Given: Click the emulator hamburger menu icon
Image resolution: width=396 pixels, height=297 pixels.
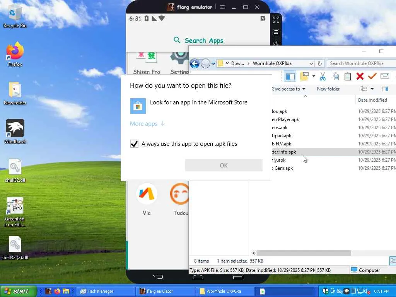Looking at the screenshot, I should [x=222, y=7].
